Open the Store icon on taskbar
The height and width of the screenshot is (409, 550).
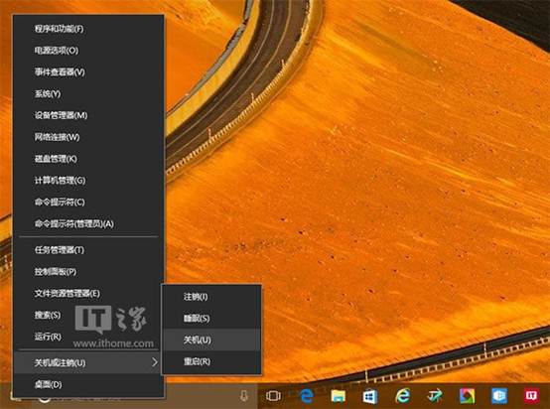click(x=369, y=396)
